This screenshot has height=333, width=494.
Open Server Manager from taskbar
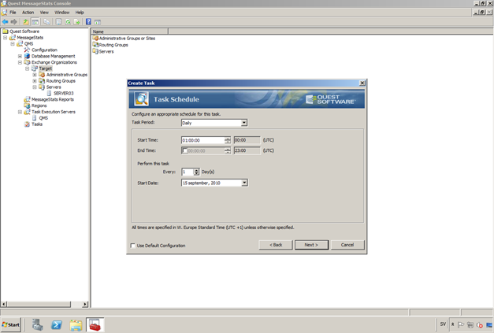pyautogui.click(x=37, y=325)
